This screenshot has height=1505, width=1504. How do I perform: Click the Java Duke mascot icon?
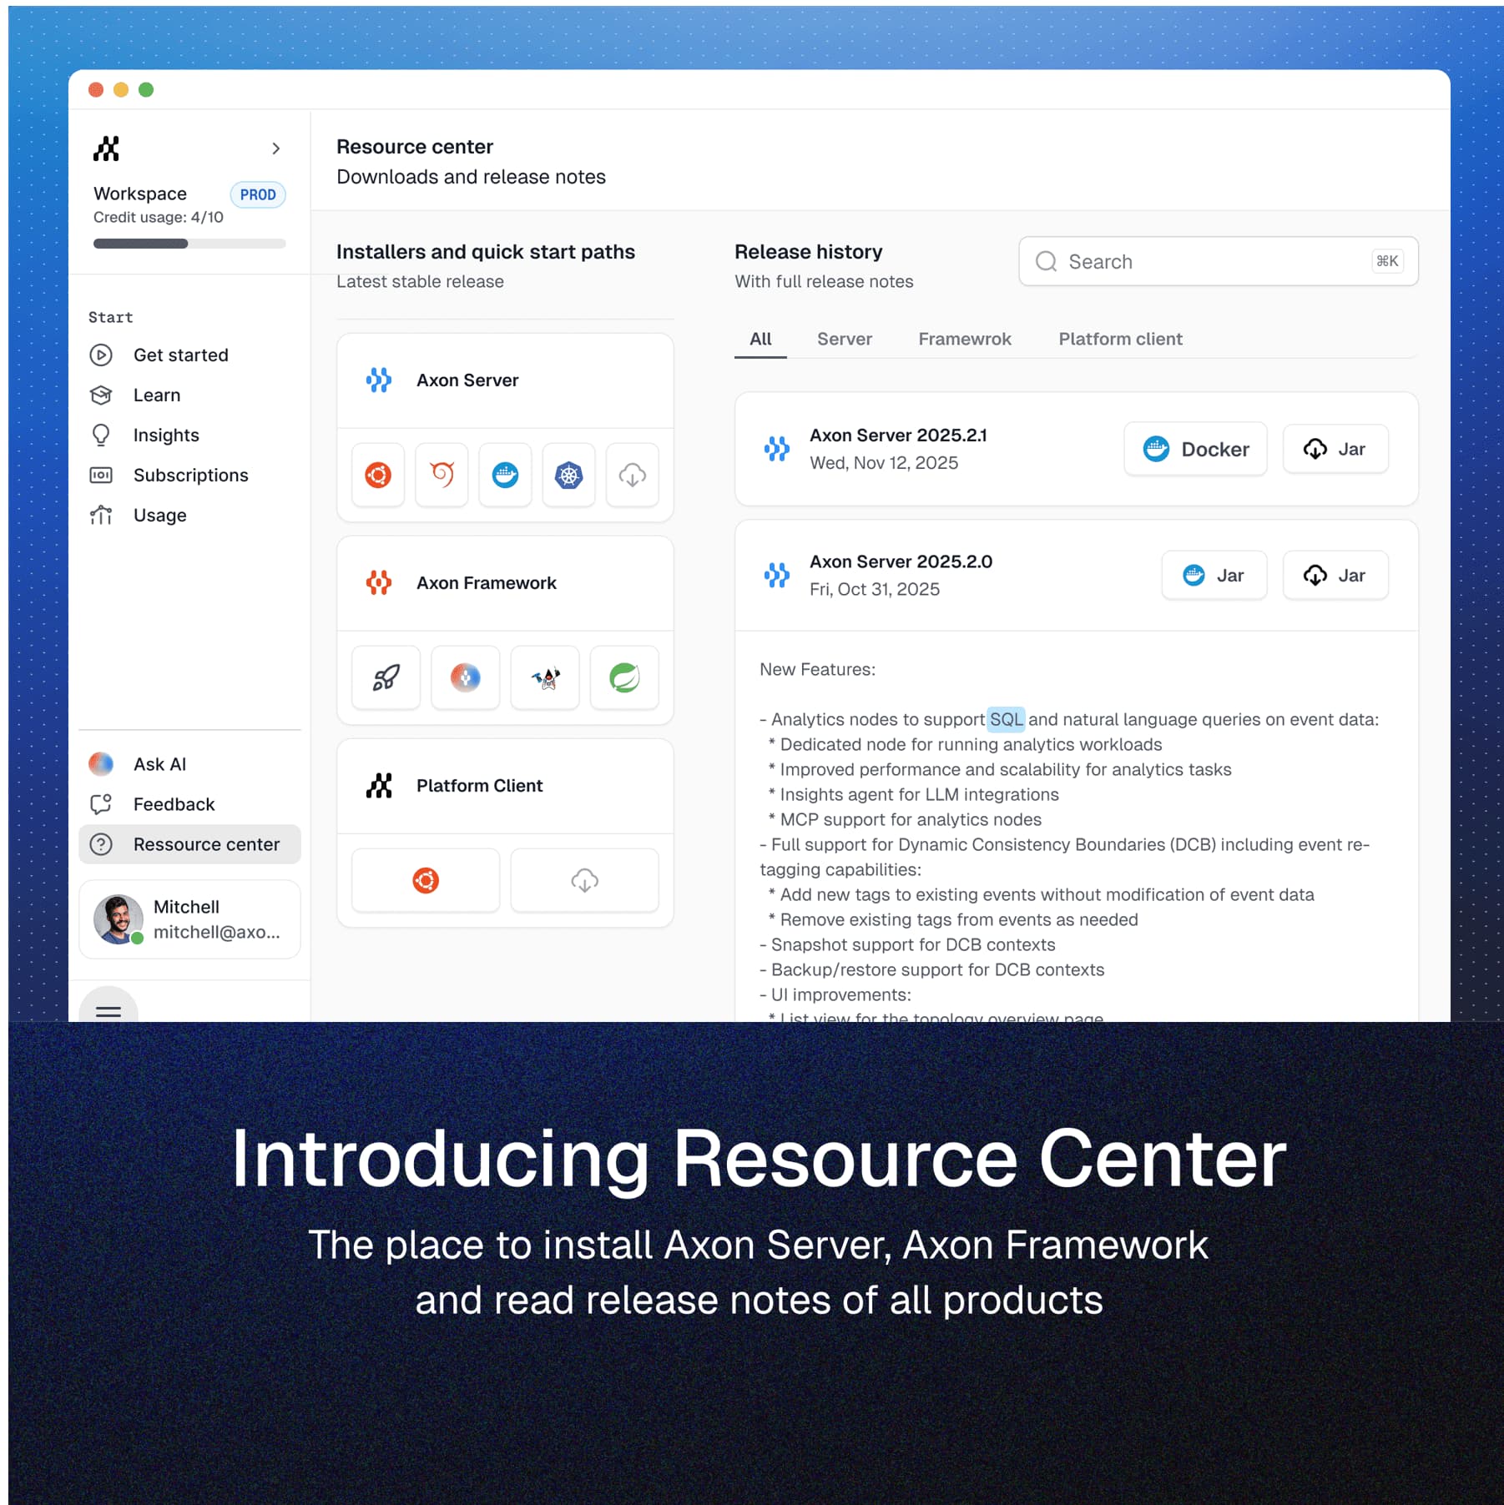pos(545,677)
